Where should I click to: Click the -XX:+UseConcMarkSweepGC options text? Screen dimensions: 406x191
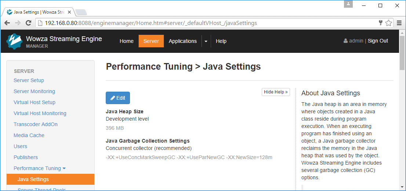click(189, 157)
